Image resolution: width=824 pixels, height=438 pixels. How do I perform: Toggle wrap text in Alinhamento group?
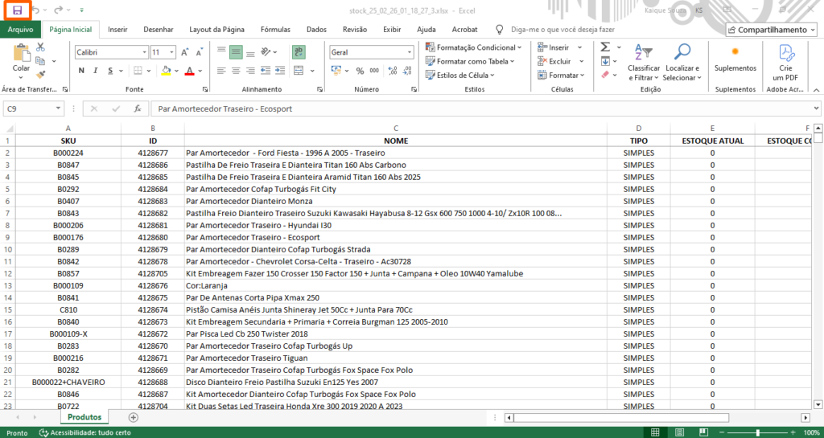click(x=299, y=51)
